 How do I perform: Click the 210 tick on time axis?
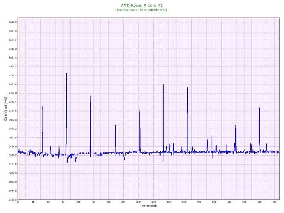tap(123, 202)
